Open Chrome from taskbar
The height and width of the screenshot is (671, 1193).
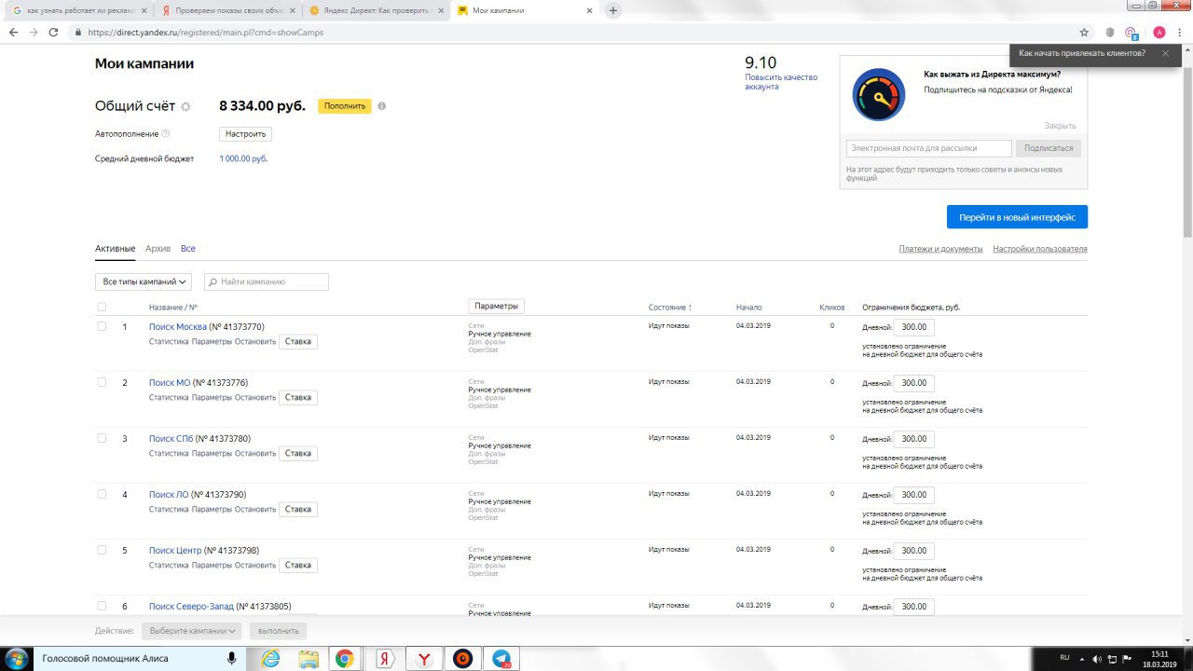click(345, 659)
